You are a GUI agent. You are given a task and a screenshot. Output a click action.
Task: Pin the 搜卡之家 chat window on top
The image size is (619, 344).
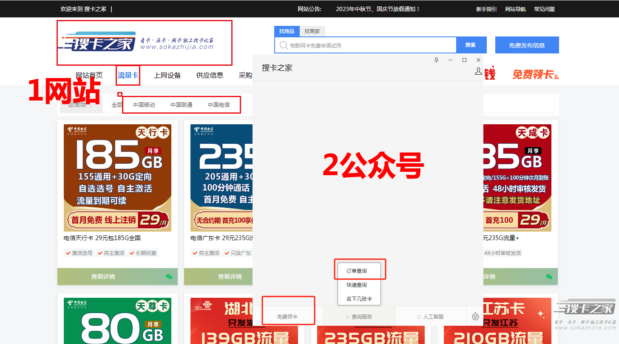(x=436, y=60)
